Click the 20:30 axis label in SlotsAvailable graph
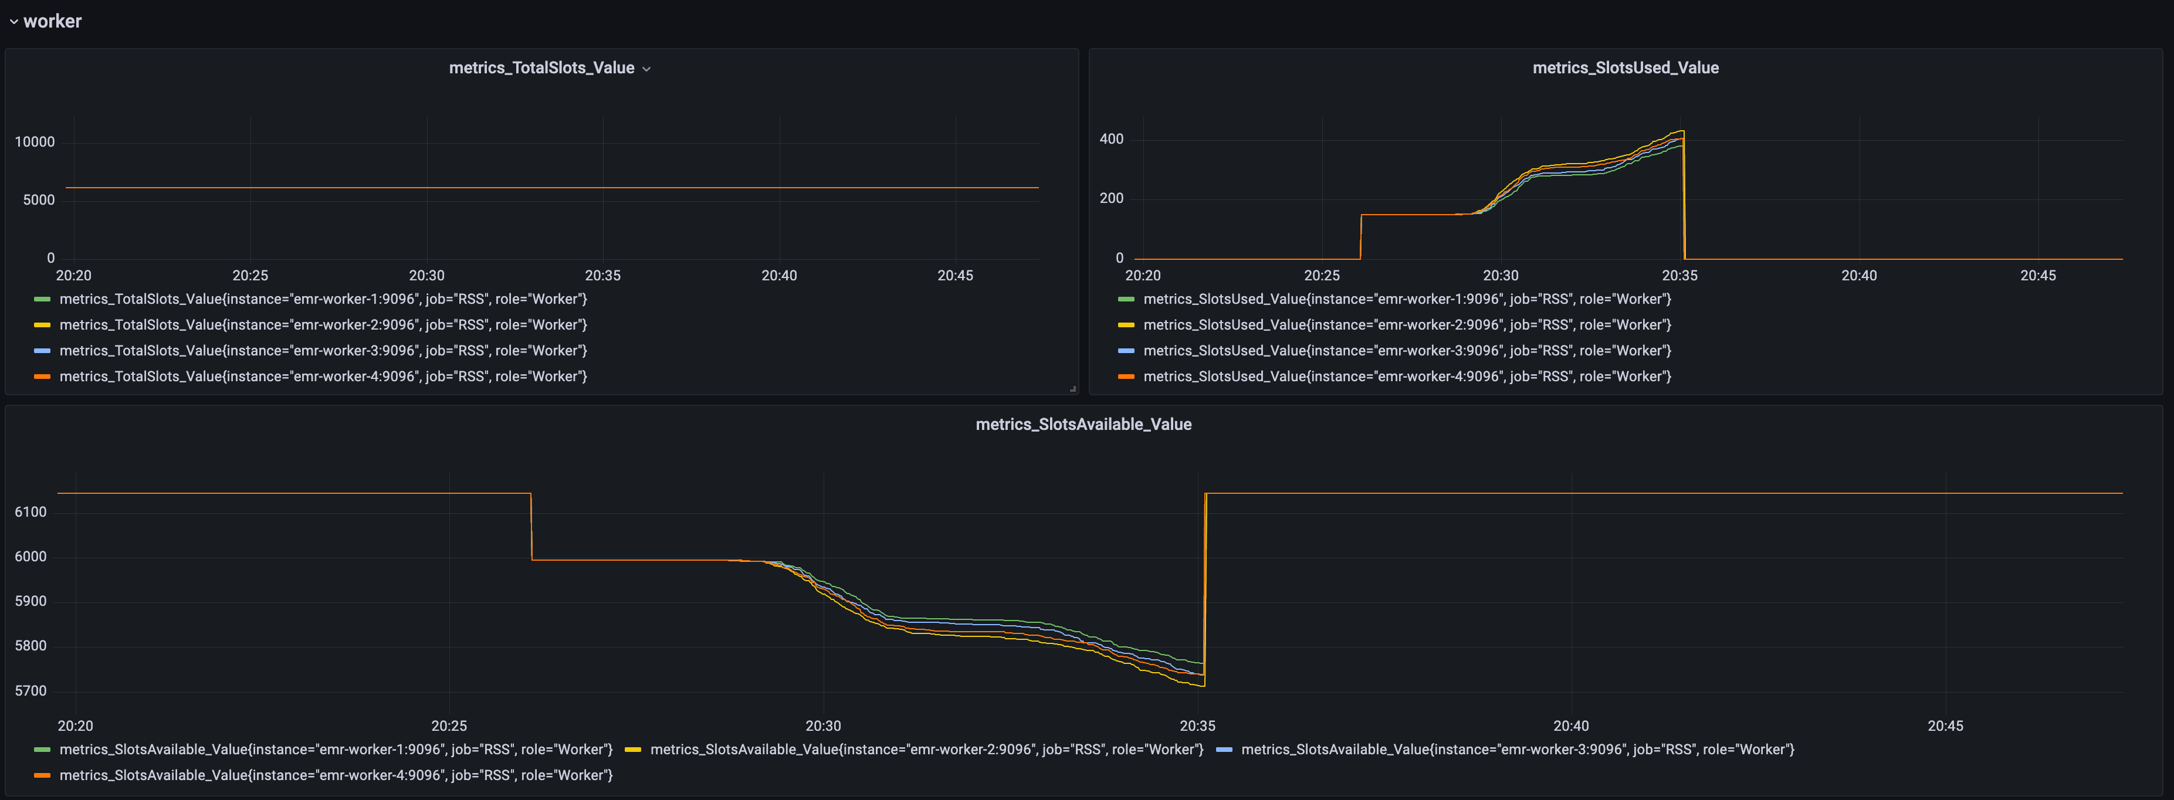 pyautogui.click(x=823, y=726)
